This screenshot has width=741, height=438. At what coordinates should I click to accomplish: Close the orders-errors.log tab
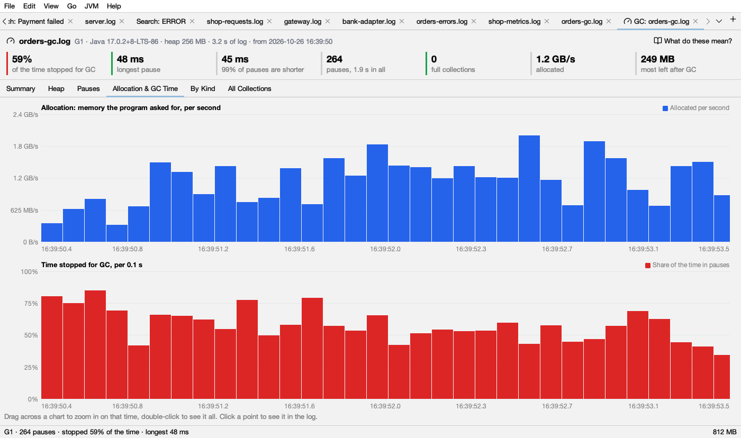pos(474,21)
